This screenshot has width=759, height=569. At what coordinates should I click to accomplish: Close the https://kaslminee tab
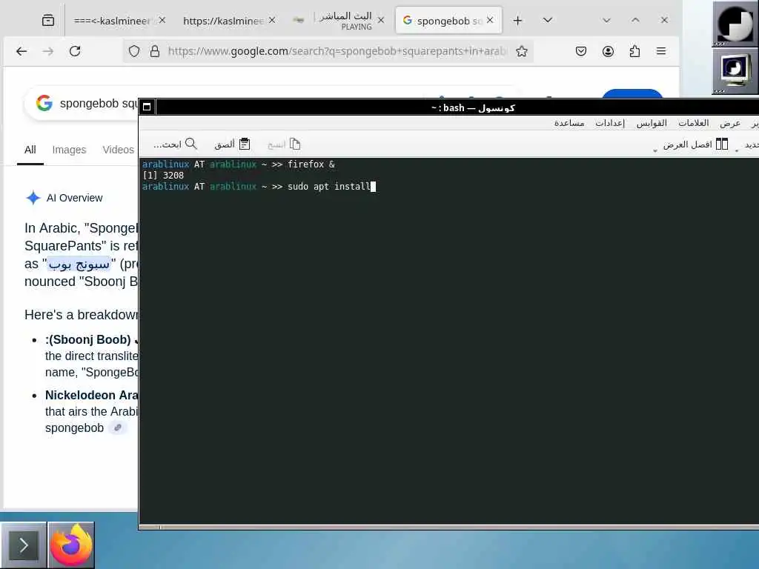(x=272, y=20)
